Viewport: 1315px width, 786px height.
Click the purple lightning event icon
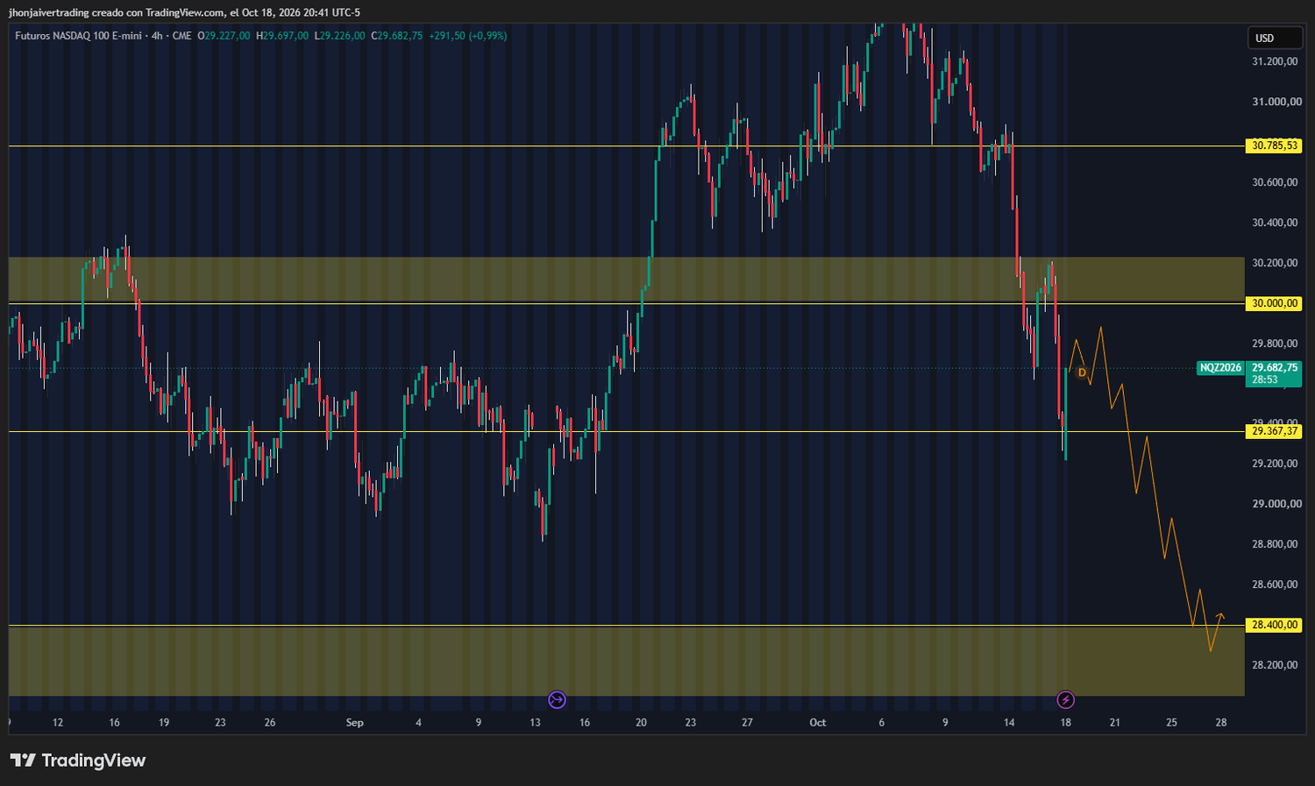[1065, 699]
